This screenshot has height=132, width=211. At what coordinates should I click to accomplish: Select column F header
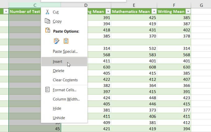[174, 5]
